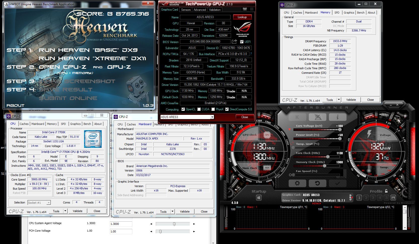Click right arrow of CPU System Agent Voltage slider

coord(194,224)
